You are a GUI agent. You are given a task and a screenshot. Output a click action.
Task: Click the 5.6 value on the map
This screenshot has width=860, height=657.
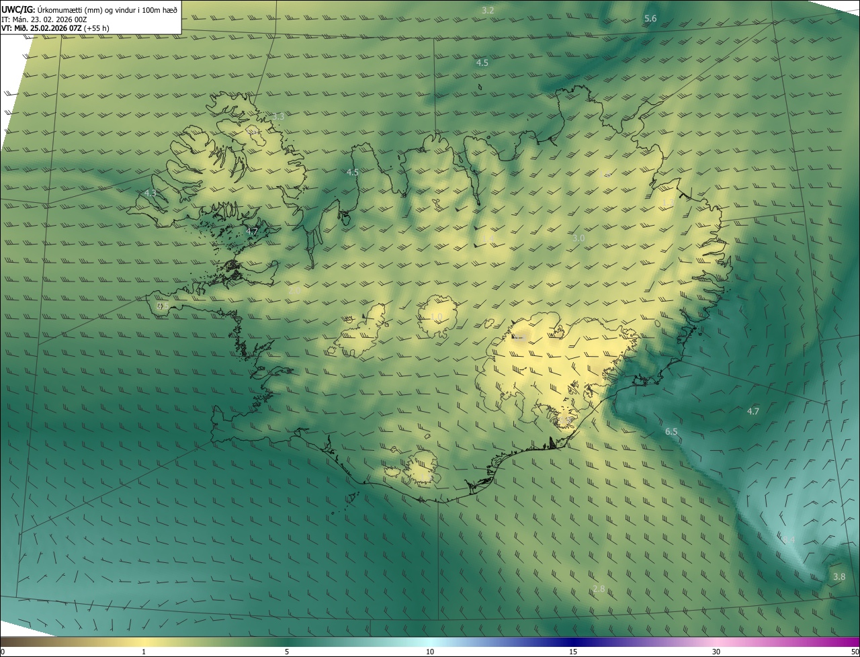[650, 18]
